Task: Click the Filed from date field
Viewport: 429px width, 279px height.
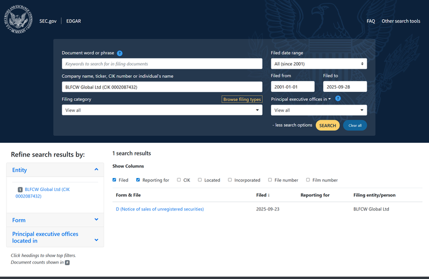Action: point(292,87)
